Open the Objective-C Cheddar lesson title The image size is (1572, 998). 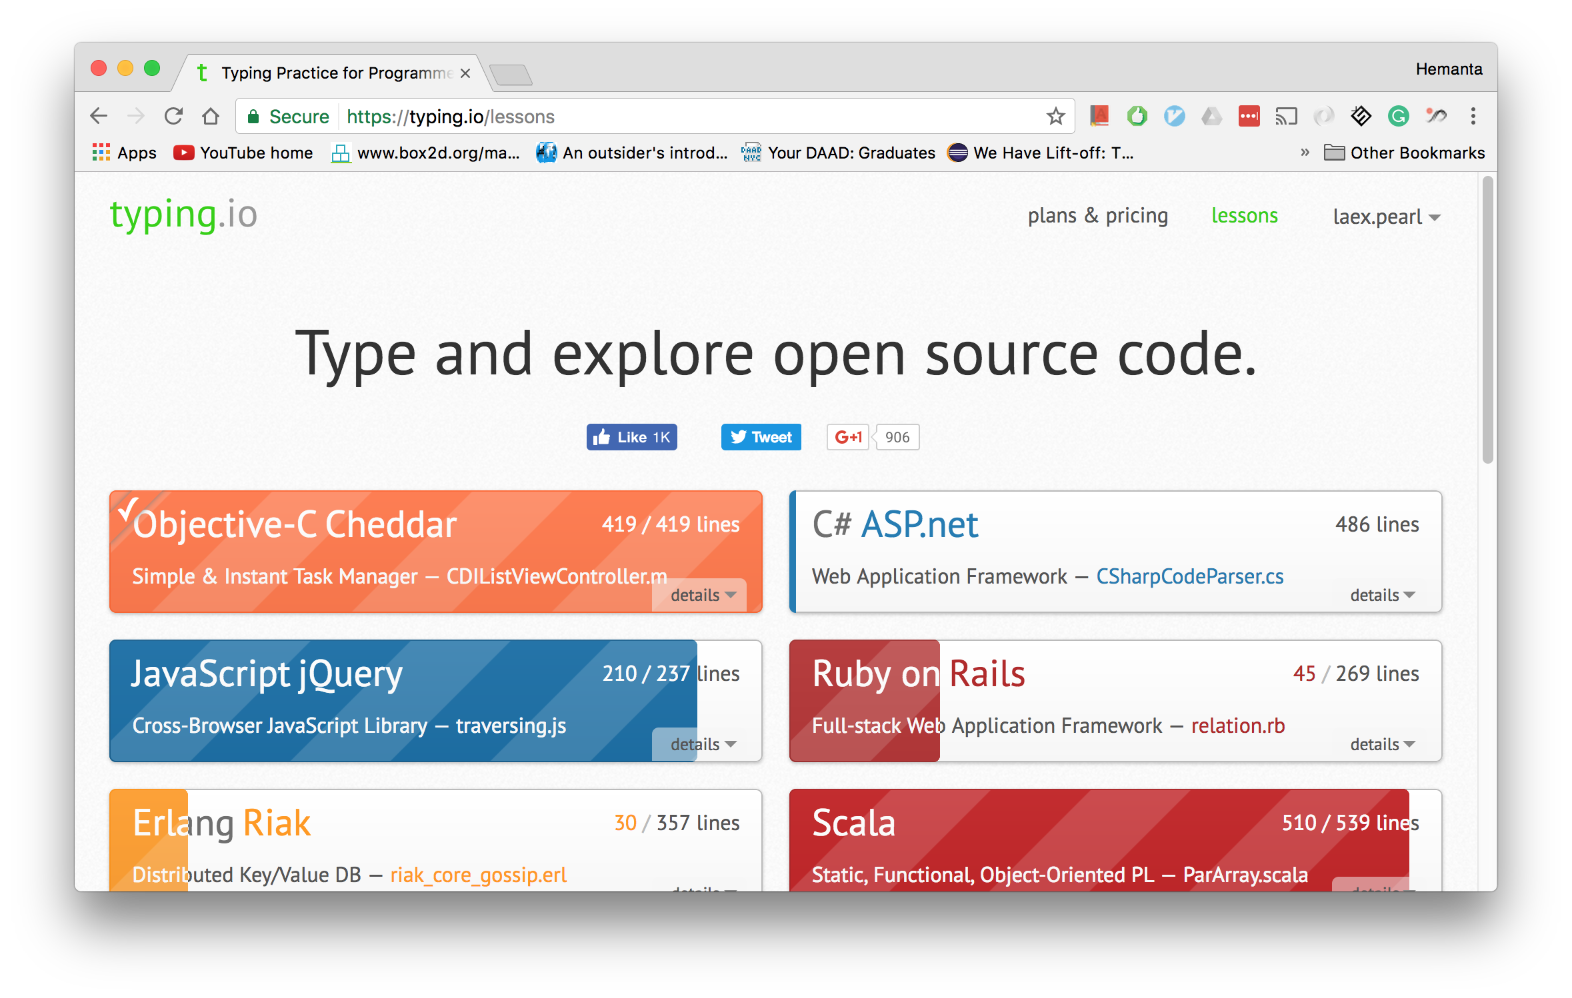pos(295,524)
